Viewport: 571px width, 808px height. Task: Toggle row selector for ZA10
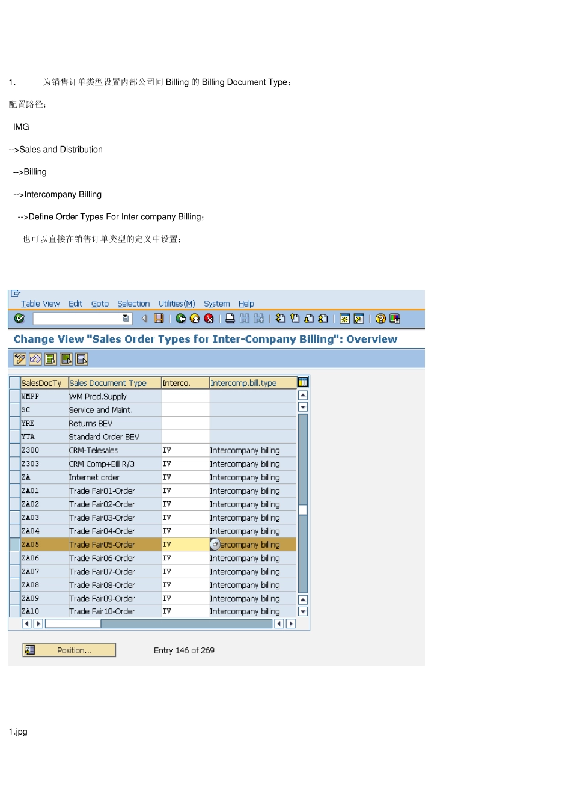[x=15, y=611]
